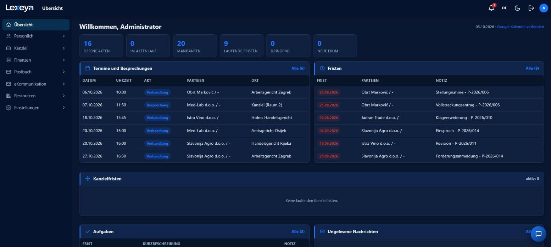
Task: Expand the Postbuch submenu chevron
Action: click(64, 72)
